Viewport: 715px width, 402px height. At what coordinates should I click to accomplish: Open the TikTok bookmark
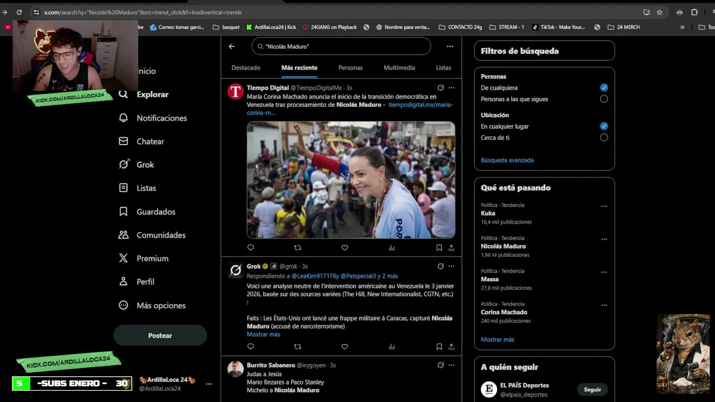tap(558, 27)
